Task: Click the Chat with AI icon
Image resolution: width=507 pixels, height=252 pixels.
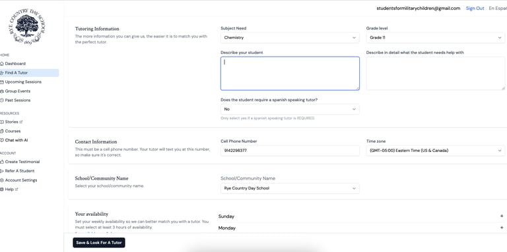Action: pyautogui.click(x=2, y=140)
